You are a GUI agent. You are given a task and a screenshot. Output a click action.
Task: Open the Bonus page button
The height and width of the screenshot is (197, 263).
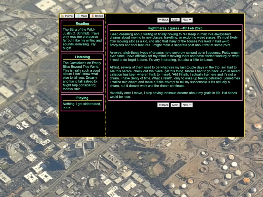(97, 16)
